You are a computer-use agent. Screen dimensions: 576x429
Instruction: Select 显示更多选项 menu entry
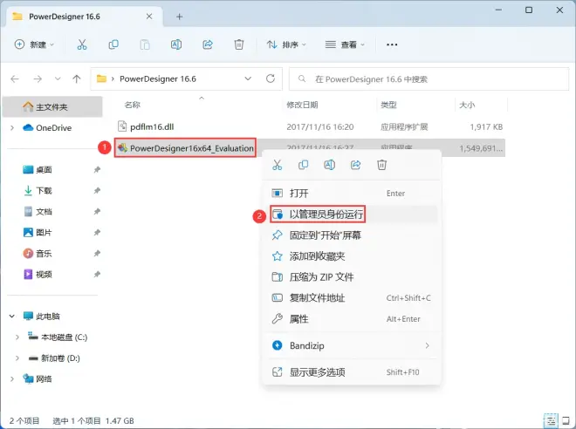click(x=353, y=372)
